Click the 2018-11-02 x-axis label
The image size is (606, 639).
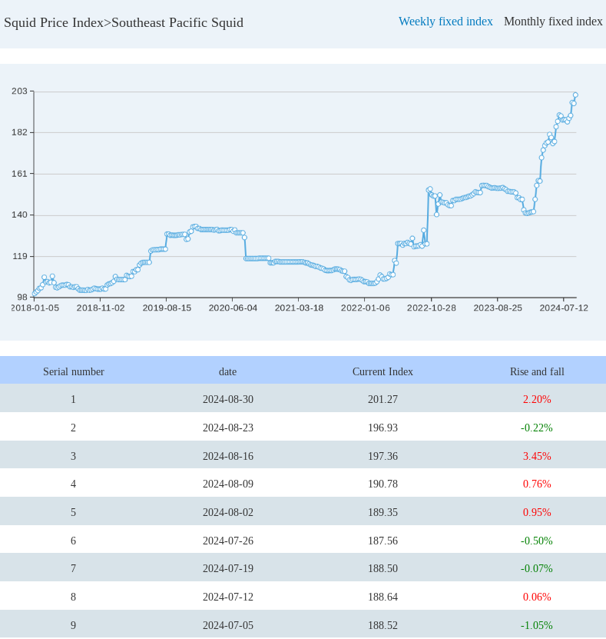click(x=101, y=308)
